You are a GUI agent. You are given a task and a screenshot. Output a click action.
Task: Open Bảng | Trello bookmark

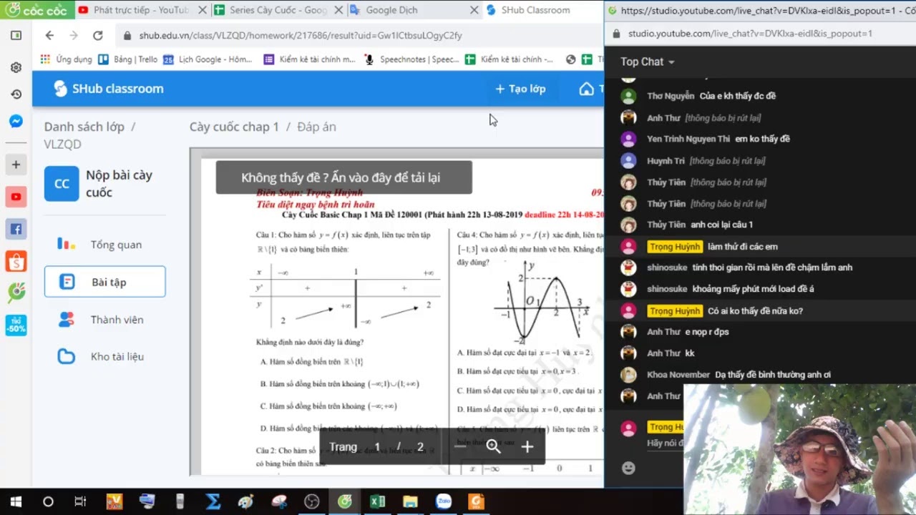128,59
